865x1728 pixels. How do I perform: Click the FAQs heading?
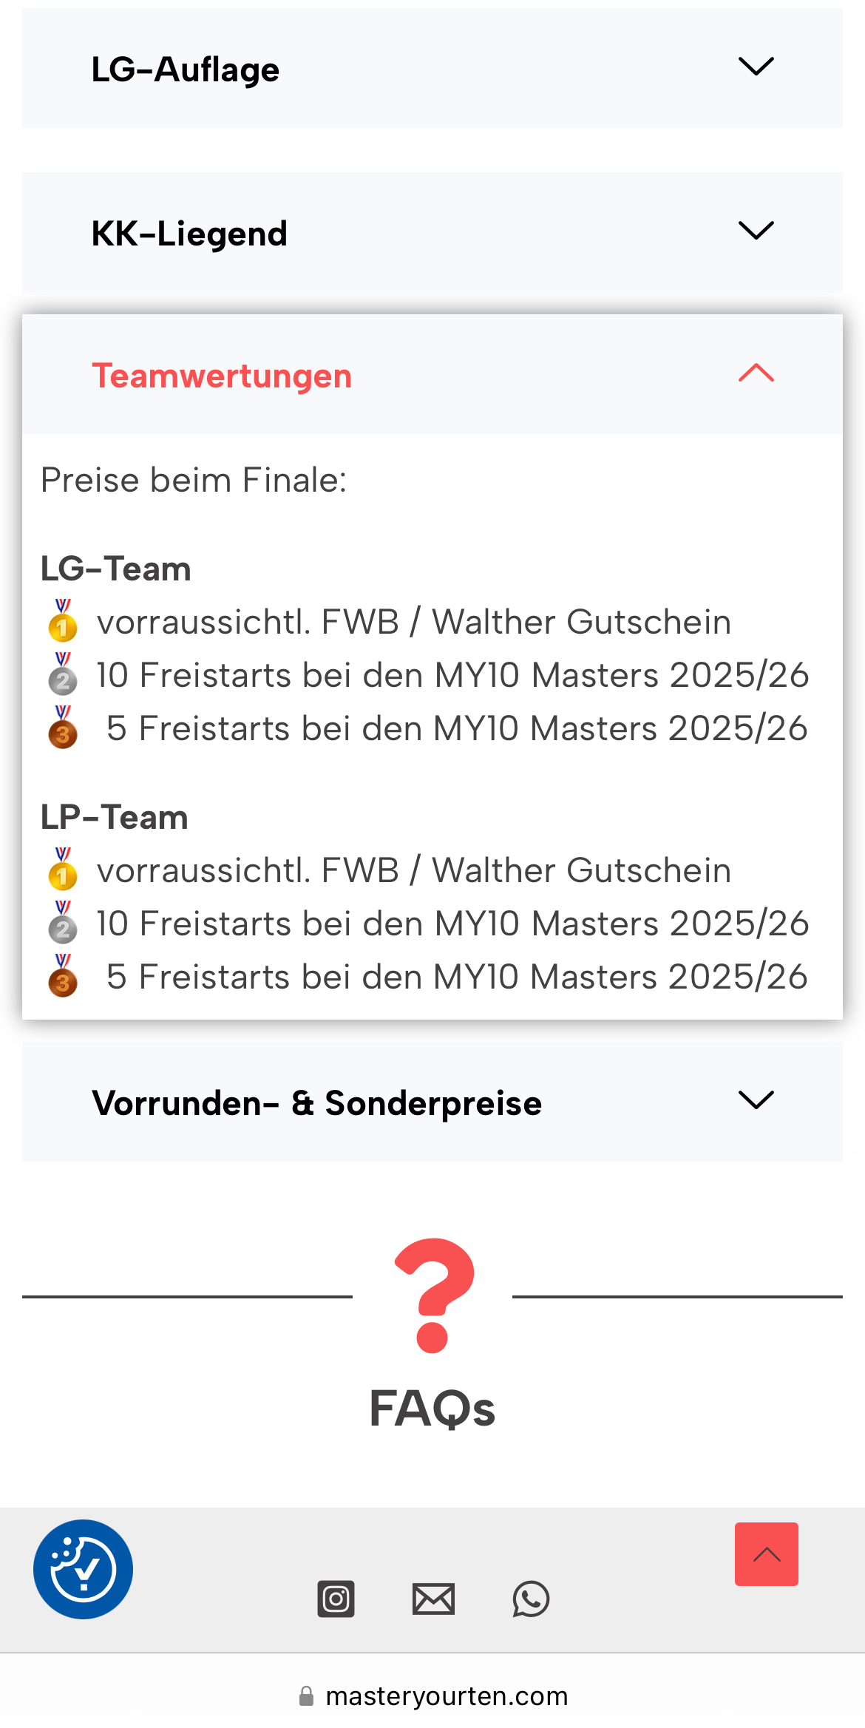tap(432, 1408)
